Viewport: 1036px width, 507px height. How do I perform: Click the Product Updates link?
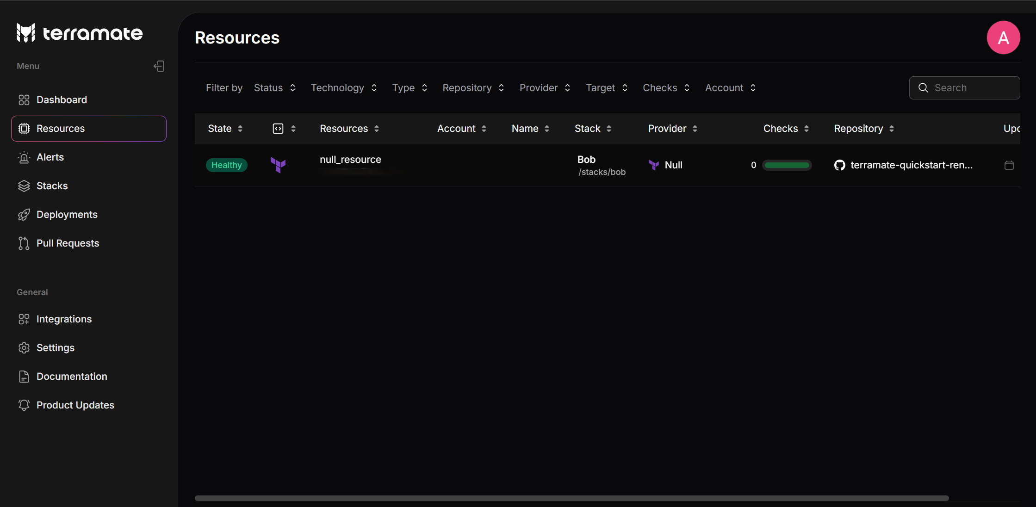pos(74,405)
